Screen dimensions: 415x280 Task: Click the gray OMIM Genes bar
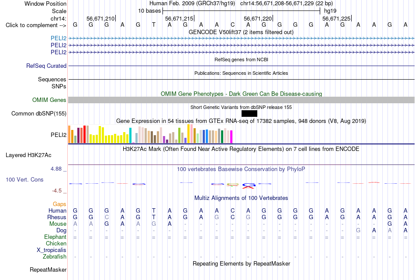coord(241,100)
